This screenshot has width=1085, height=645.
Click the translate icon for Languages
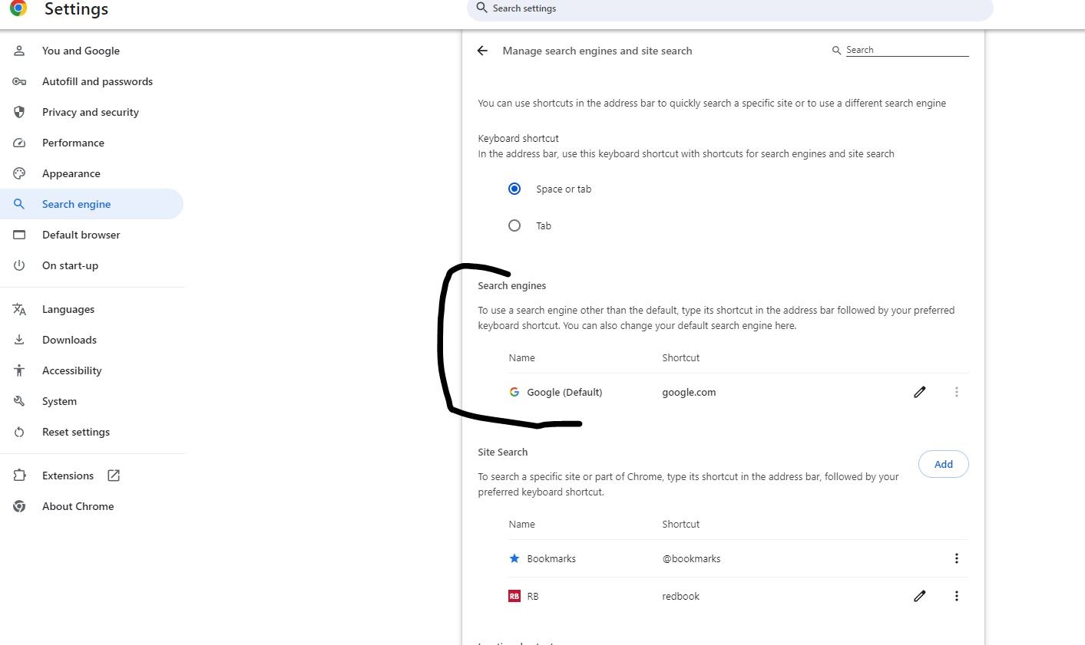tap(20, 309)
